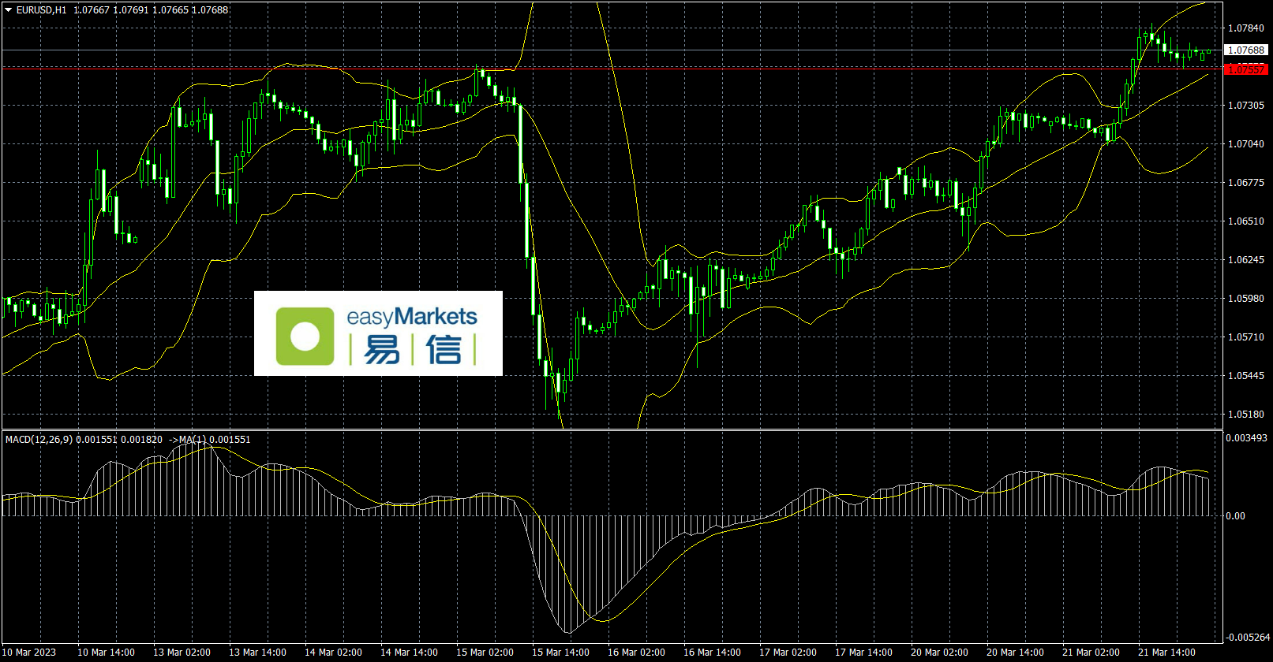Click time axis label 15 Mar 14:00

point(560,653)
